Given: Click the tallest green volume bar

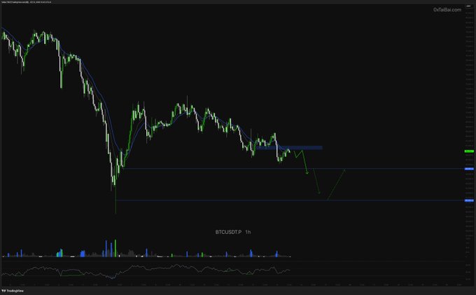Looking at the screenshot, I should point(115,248).
